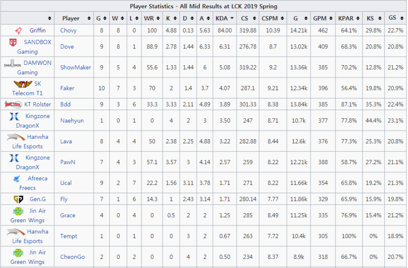This screenshot has height=268, width=408.
Task: Open the ShowMaker player link
Action: tap(76, 67)
